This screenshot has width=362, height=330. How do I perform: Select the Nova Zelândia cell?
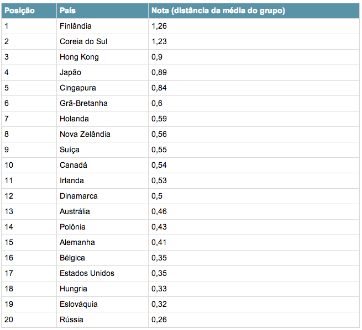click(85, 134)
